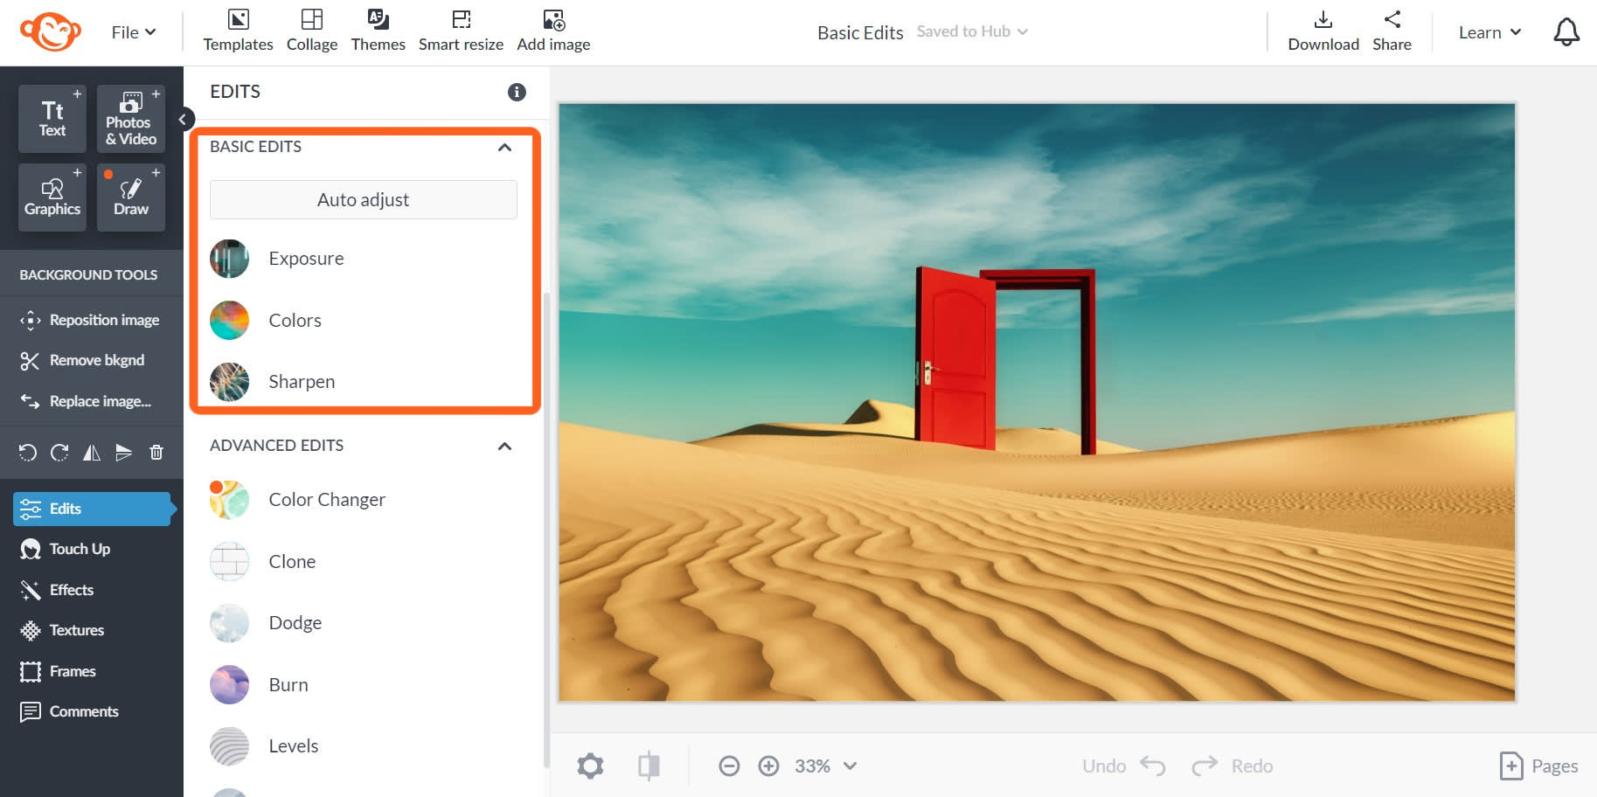Open the Collage tool
Image resolution: width=1597 pixels, height=797 pixels.
pos(312,31)
